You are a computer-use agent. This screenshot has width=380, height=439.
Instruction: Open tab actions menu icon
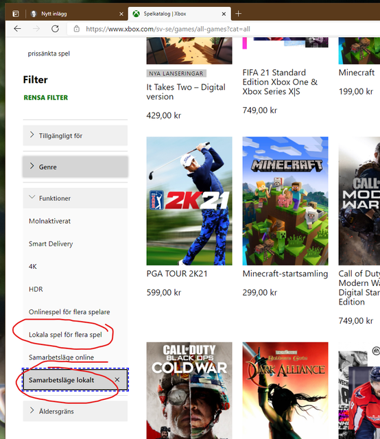16,14
